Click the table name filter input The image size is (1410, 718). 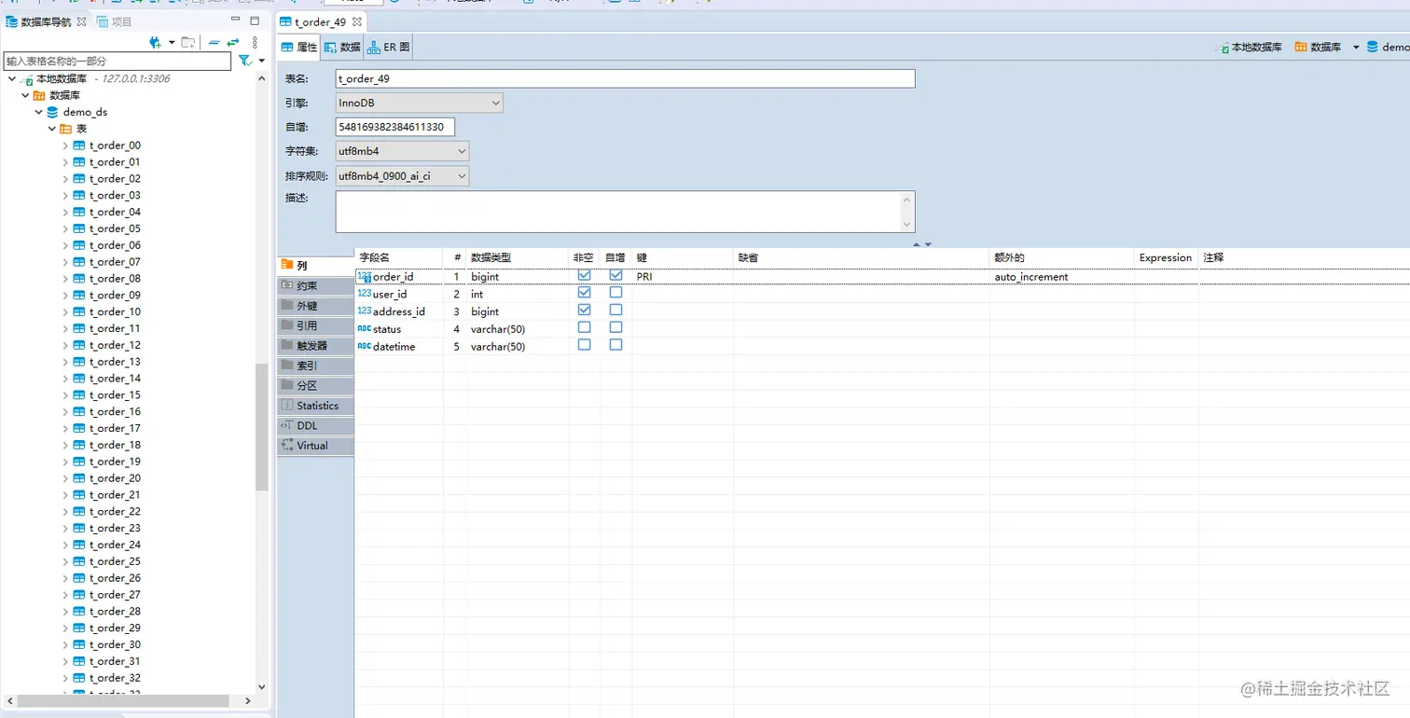tap(117, 62)
